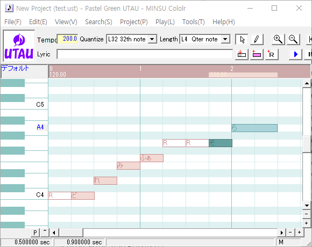Open the Help(H) menu
This screenshot has height=247, width=312.
224,22
